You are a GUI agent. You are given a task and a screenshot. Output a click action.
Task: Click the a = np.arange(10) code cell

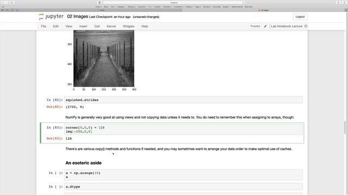coord(183,174)
